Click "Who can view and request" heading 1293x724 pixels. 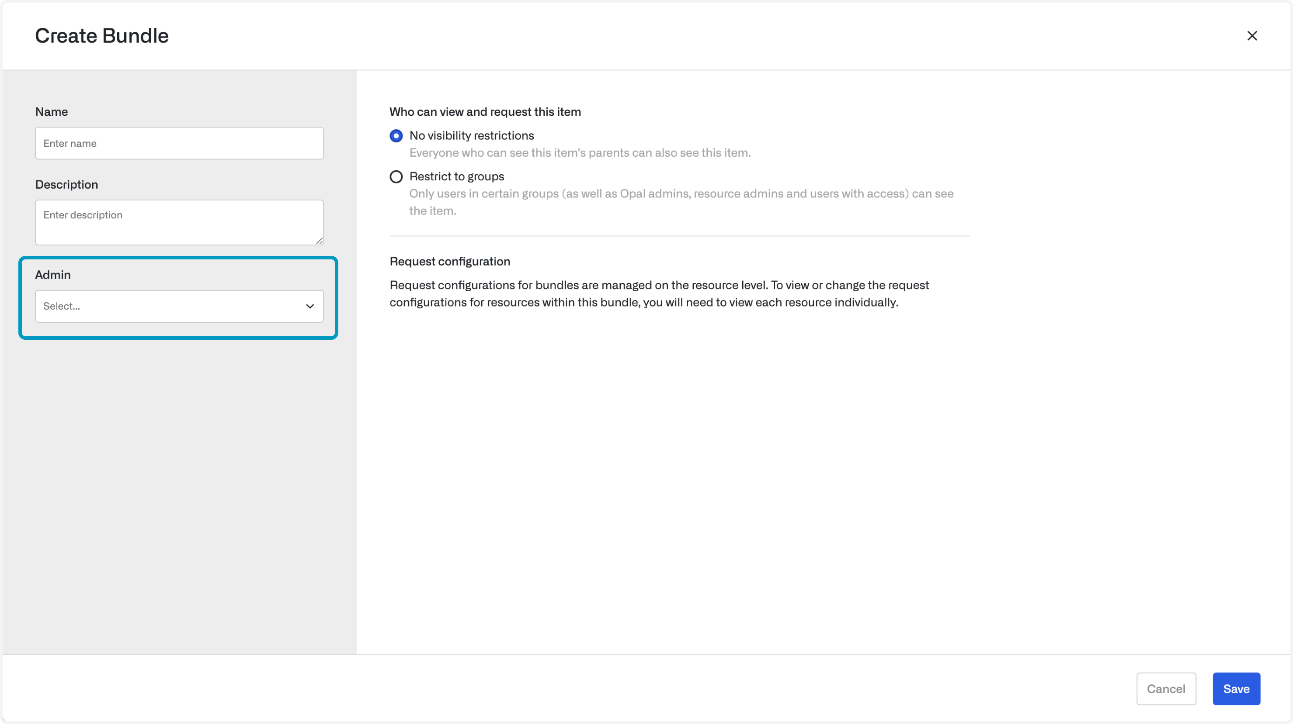point(485,112)
